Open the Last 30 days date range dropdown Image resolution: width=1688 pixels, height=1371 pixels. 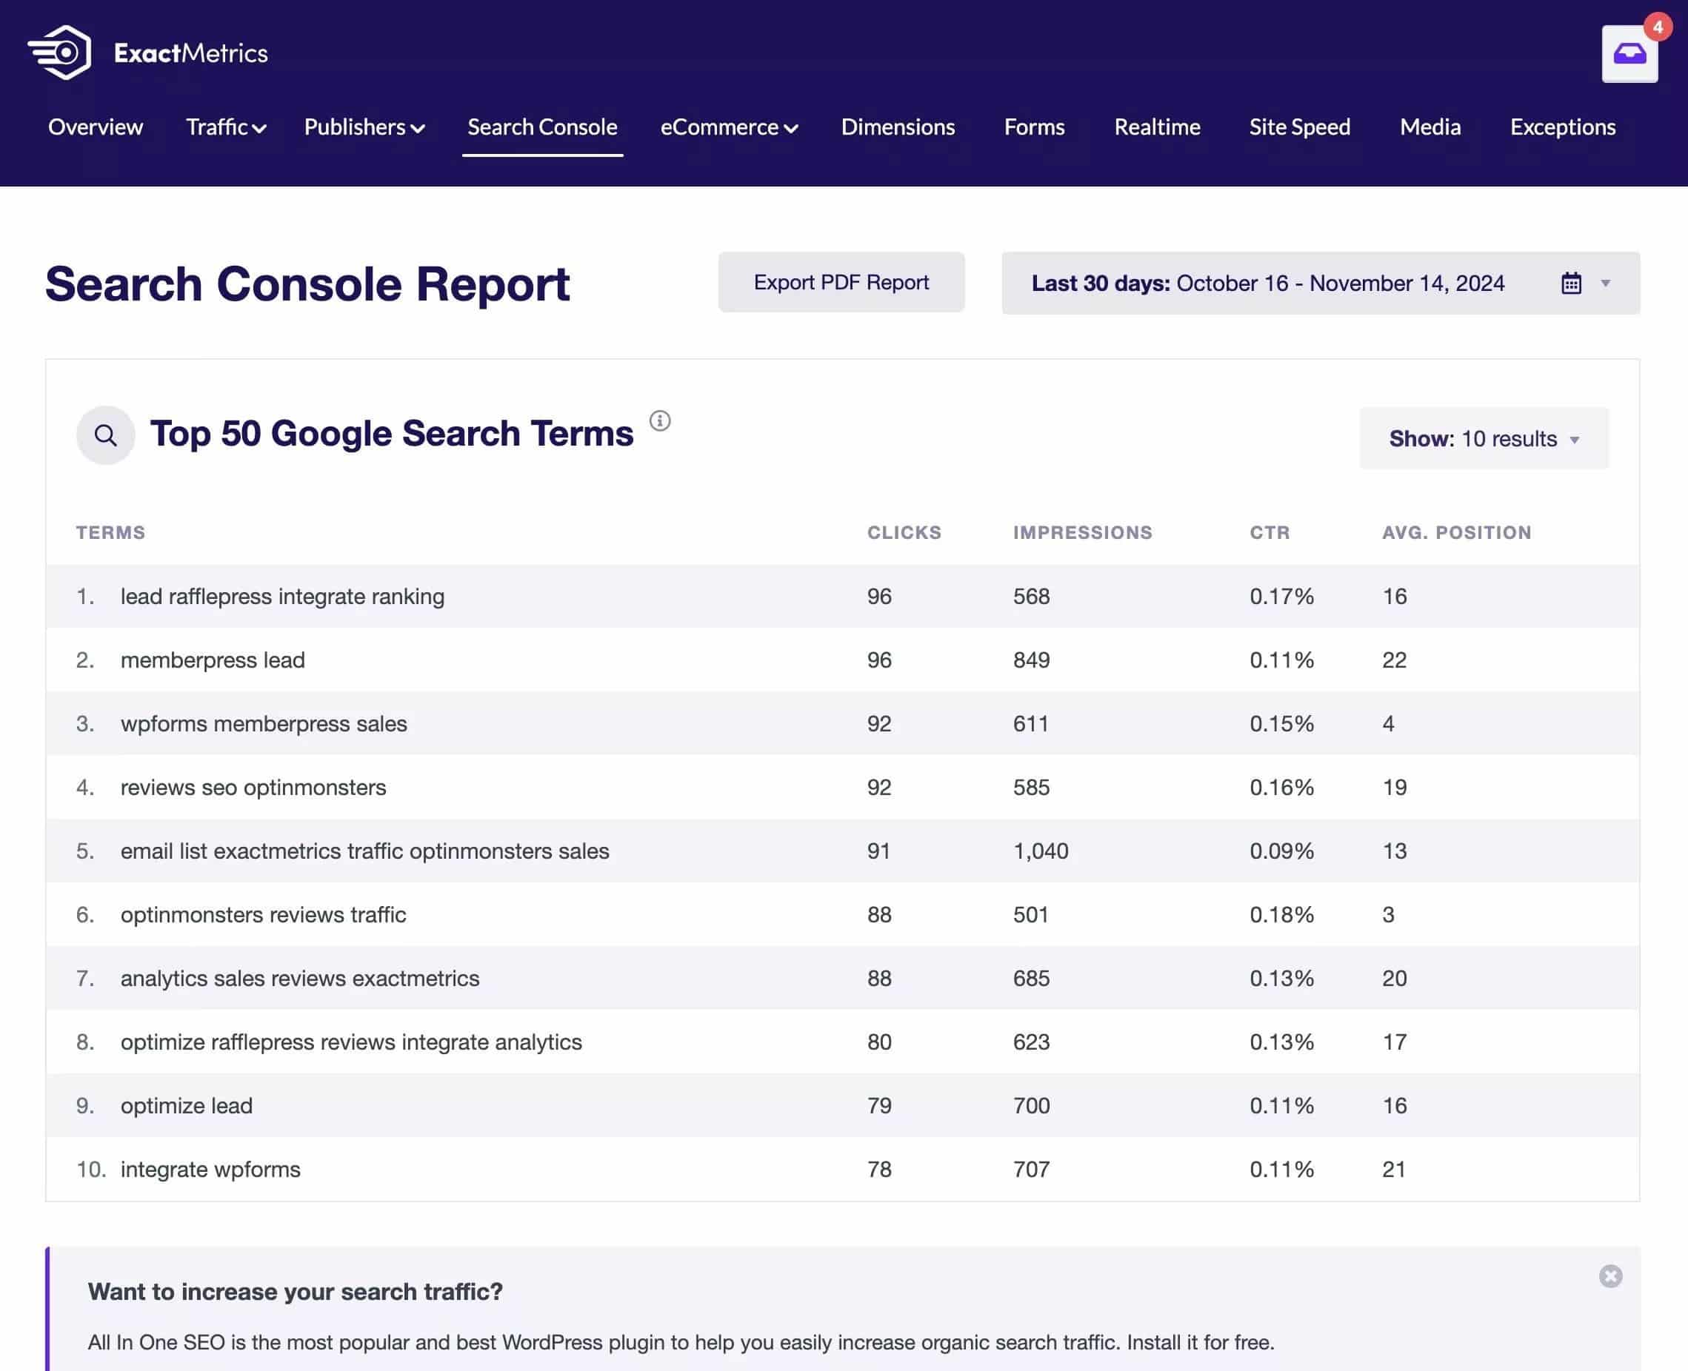pos(1321,283)
